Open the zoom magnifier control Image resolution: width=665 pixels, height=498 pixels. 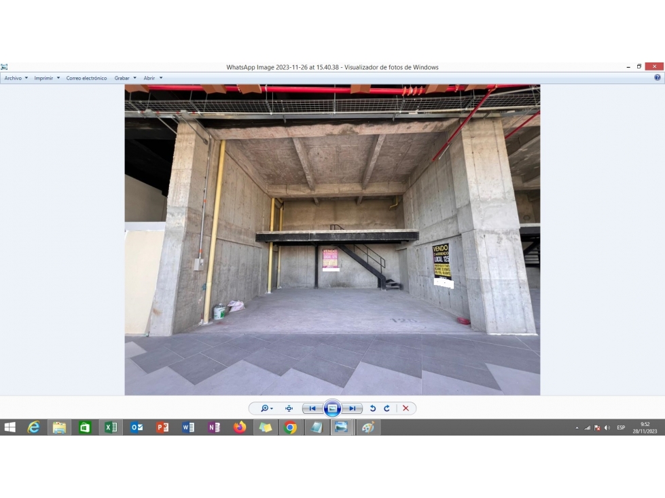pyautogui.click(x=266, y=408)
